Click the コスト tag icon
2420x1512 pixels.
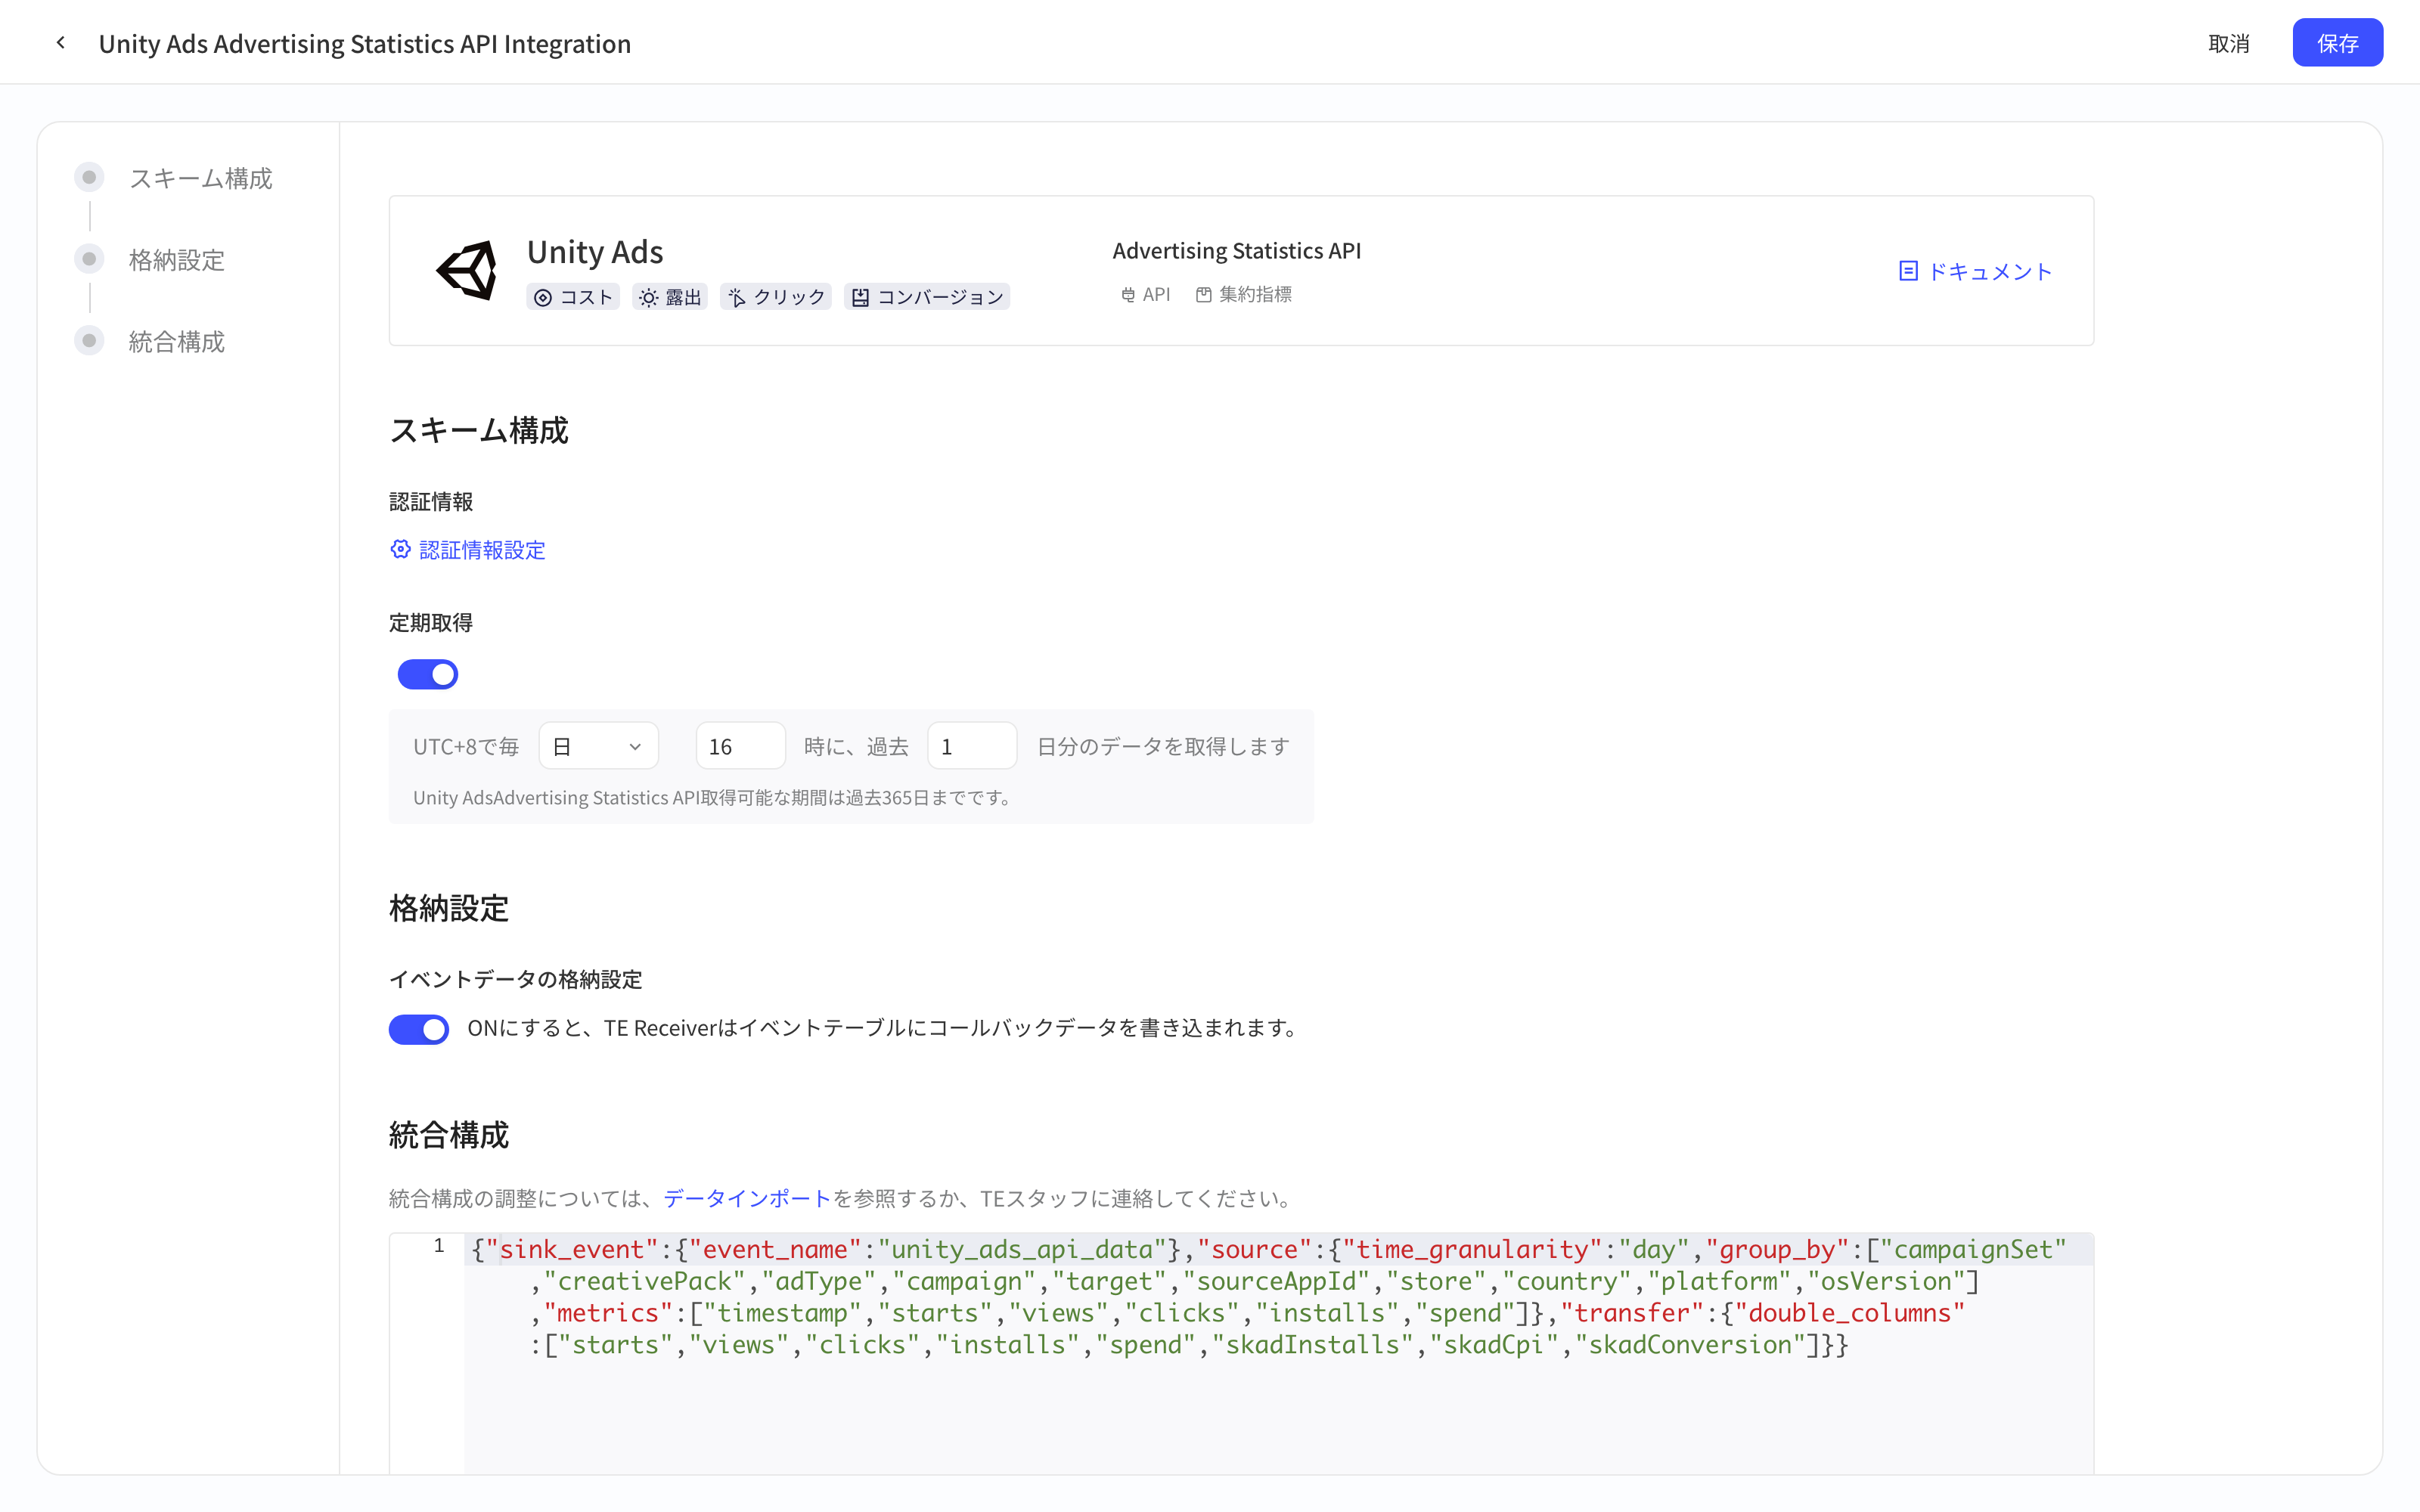543,298
